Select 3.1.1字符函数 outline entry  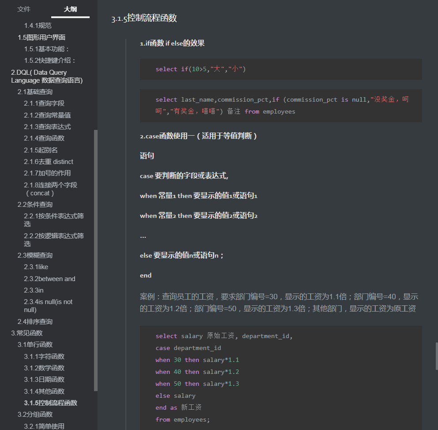(44, 356)
